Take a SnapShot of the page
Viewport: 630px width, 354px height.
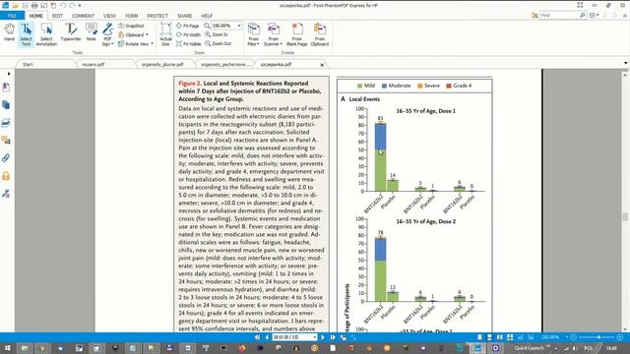tap(131, 26)
